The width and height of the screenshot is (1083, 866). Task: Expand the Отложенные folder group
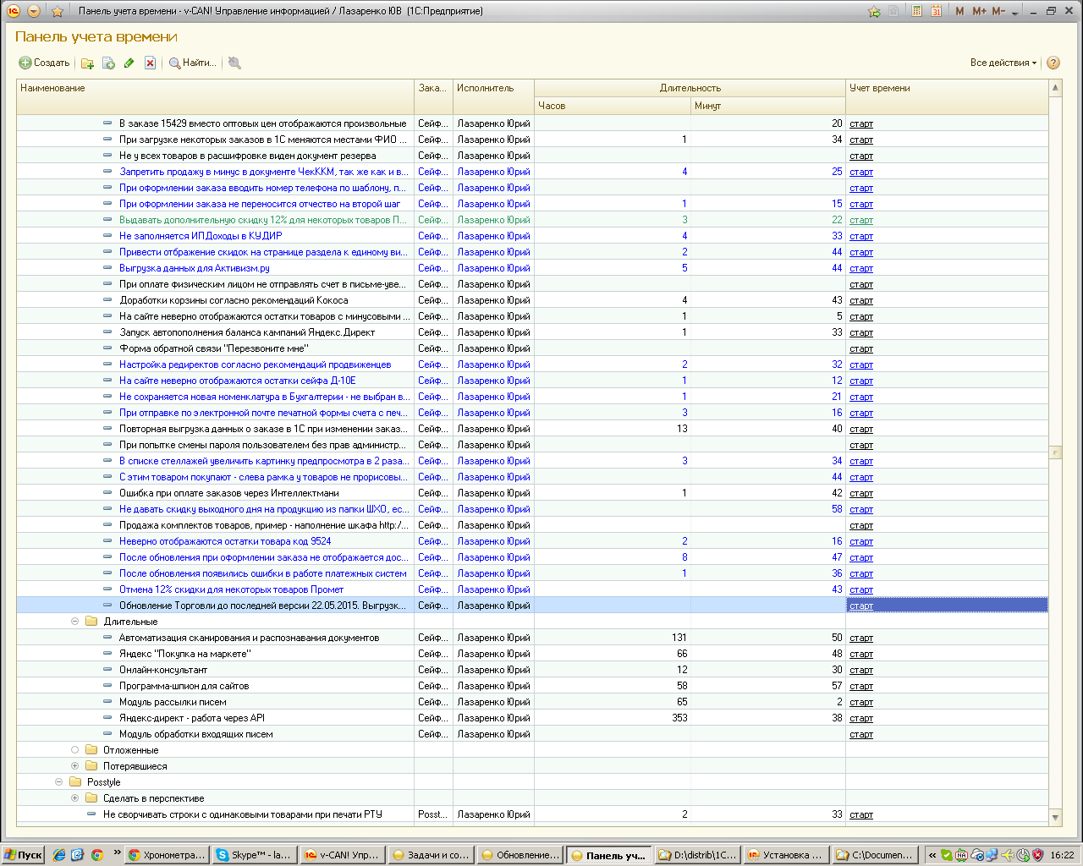tap(74, 750)
